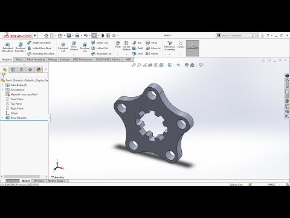This screenshot has height=218, width=290.
Task: Show the PropertyManager tab
Action: coord(13,70)
